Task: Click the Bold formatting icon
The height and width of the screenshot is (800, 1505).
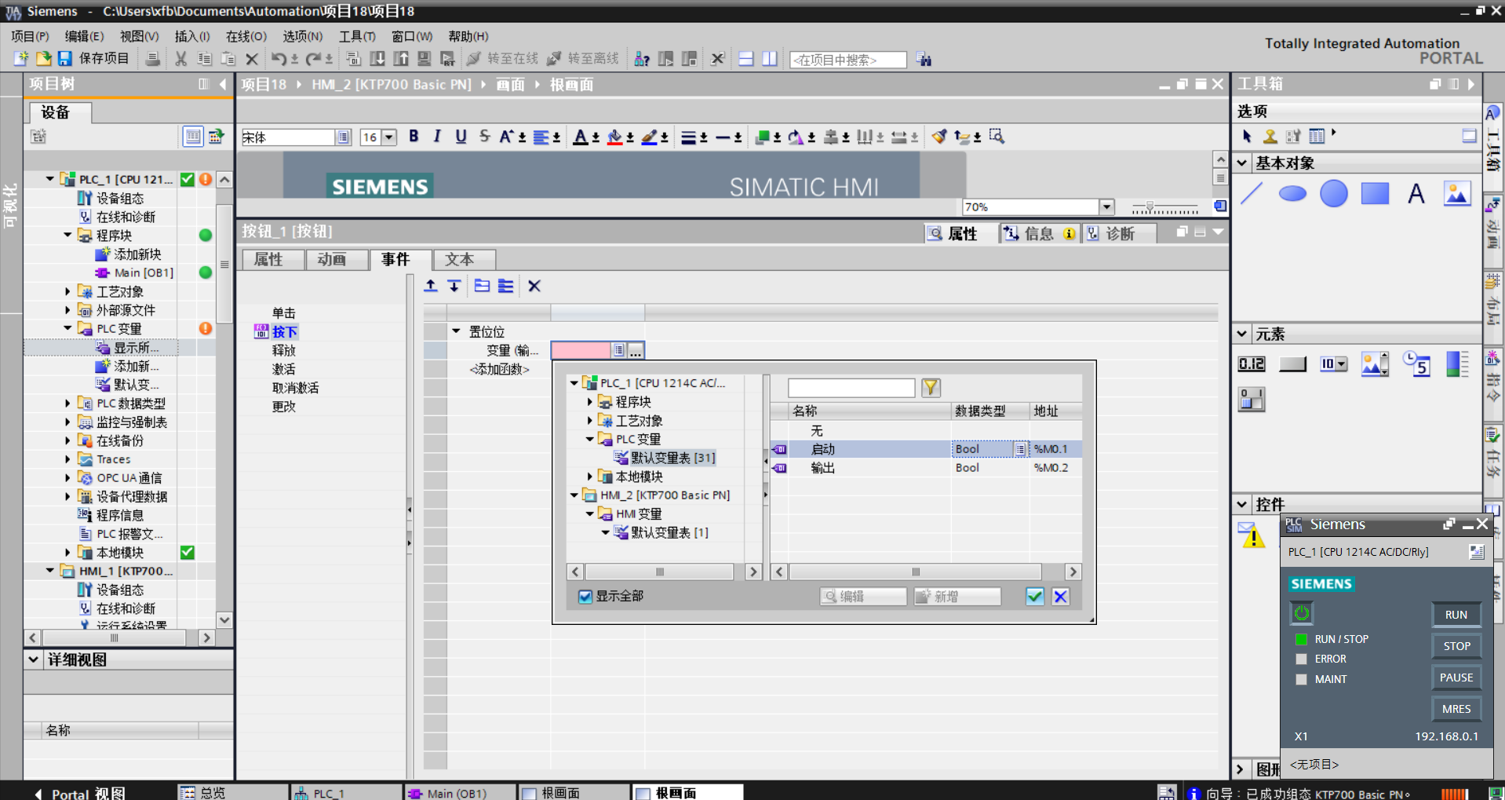Action: click(x=414, y=137)
